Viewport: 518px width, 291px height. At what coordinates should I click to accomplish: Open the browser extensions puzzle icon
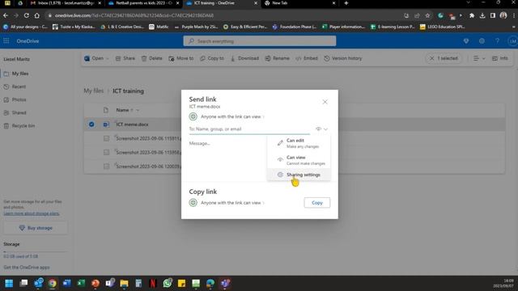click(471, 15)
